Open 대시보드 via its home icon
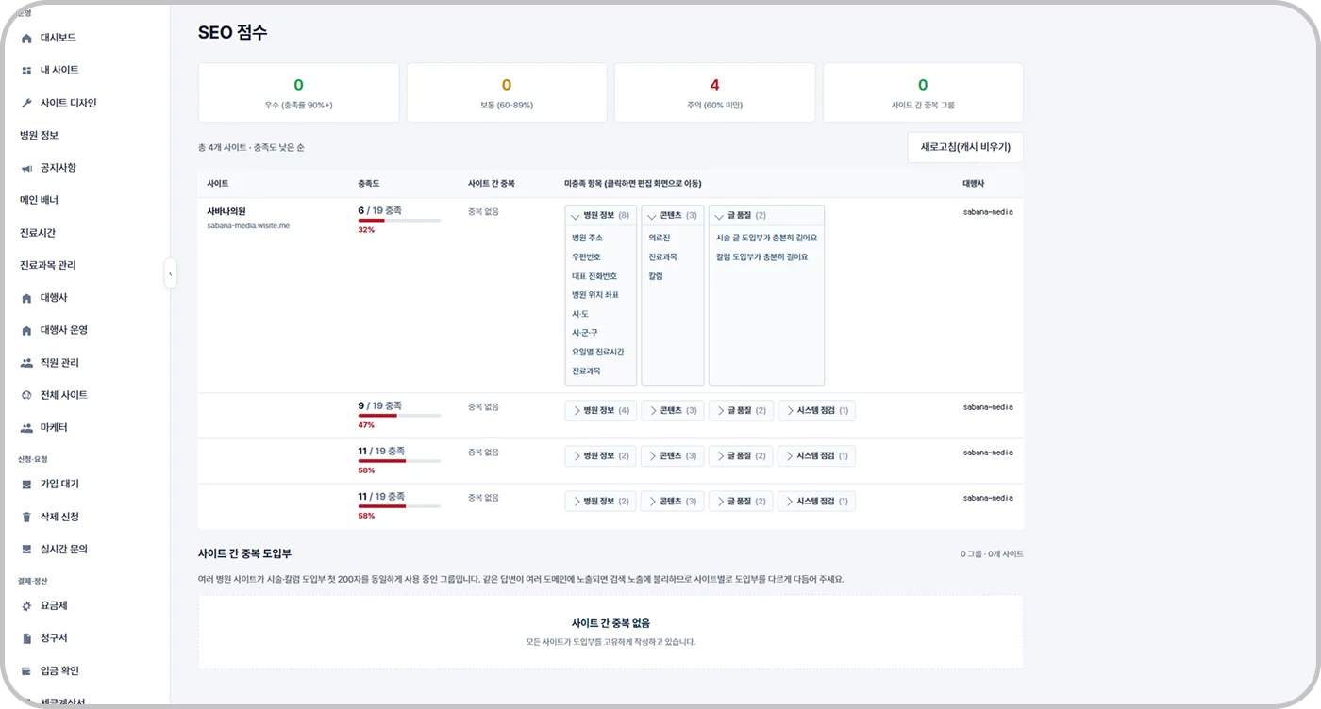Image resolution: width=1321 pixels, height=709 pixels. [x=26, y=38]
